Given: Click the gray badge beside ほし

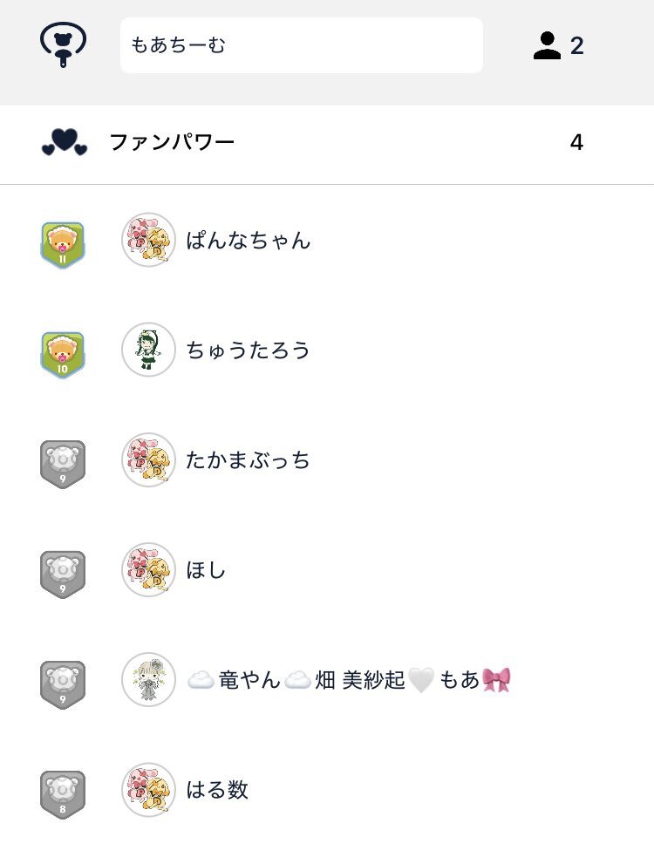Looking at the screenshot, I should [x=63, y=575].
